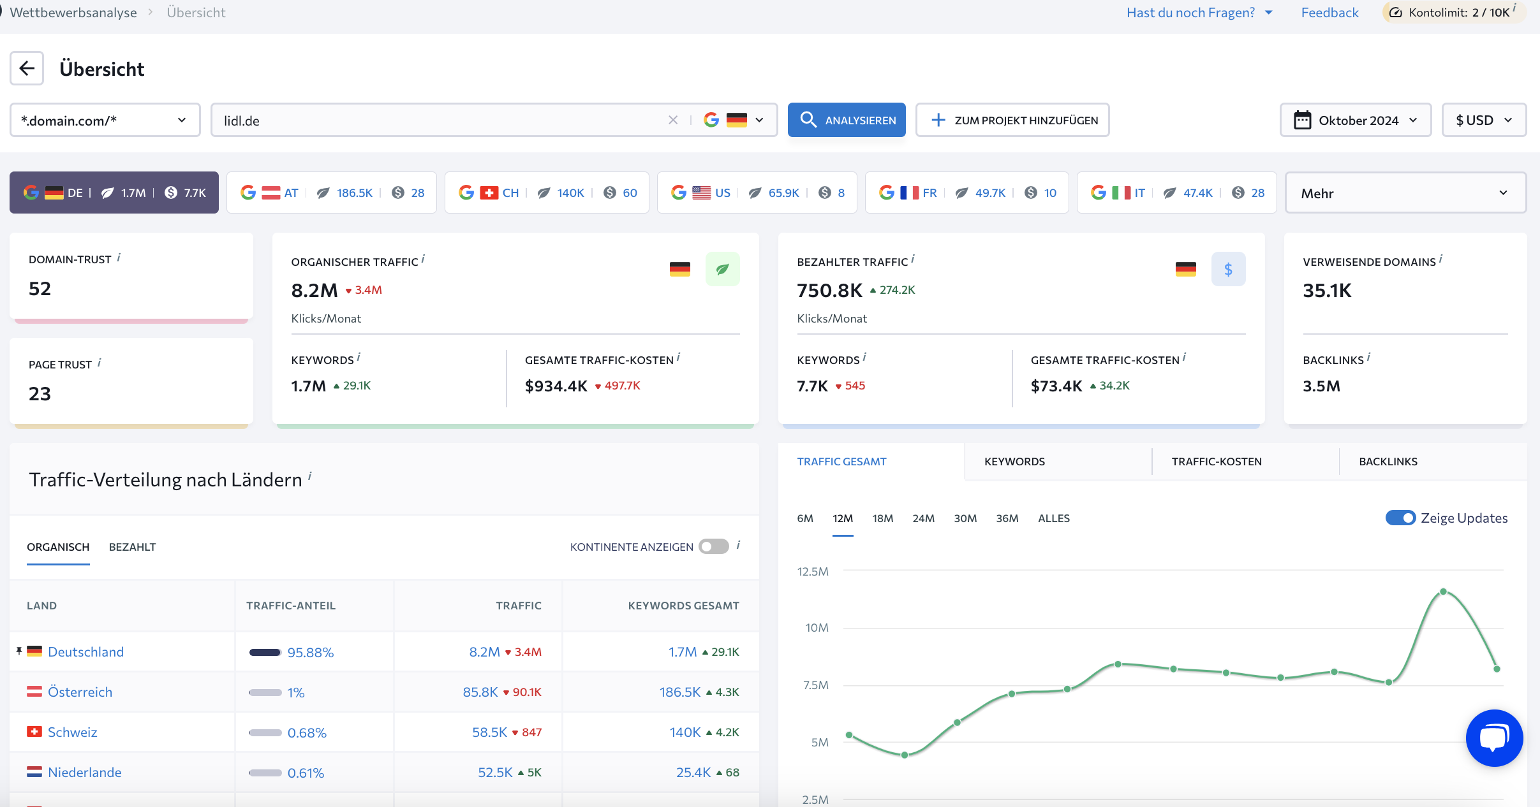Click the Dutch flag in Niederlande row
1540x807 pixels.
coord(34,771)
